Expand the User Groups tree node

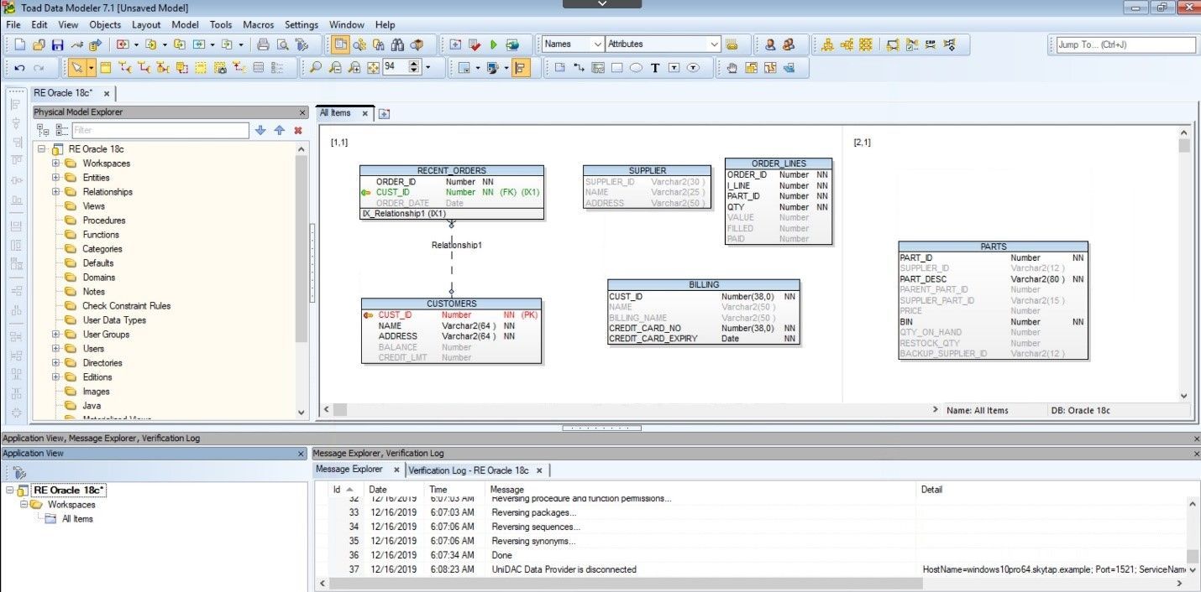click(55, 335)
